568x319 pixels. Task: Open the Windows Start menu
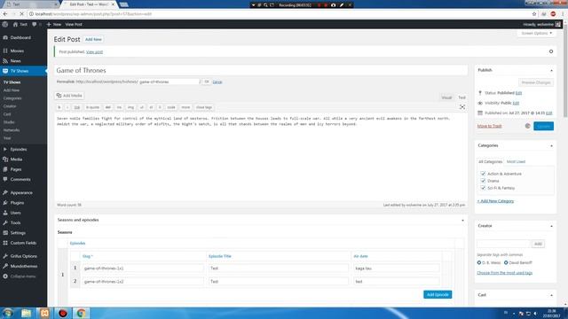click(x=8, y=313)
